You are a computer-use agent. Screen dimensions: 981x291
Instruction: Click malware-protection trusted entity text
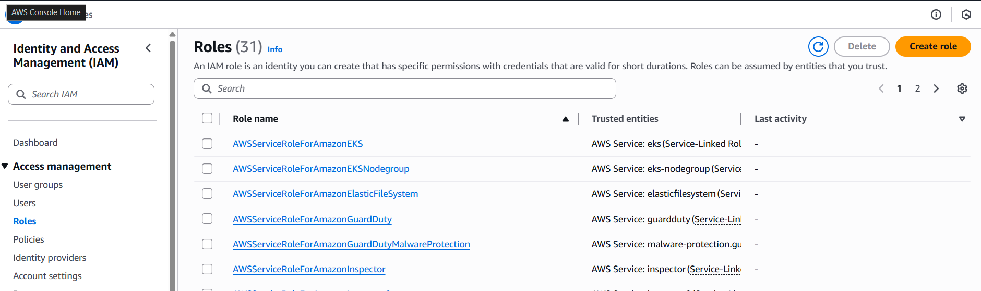(x=666, y=244)
